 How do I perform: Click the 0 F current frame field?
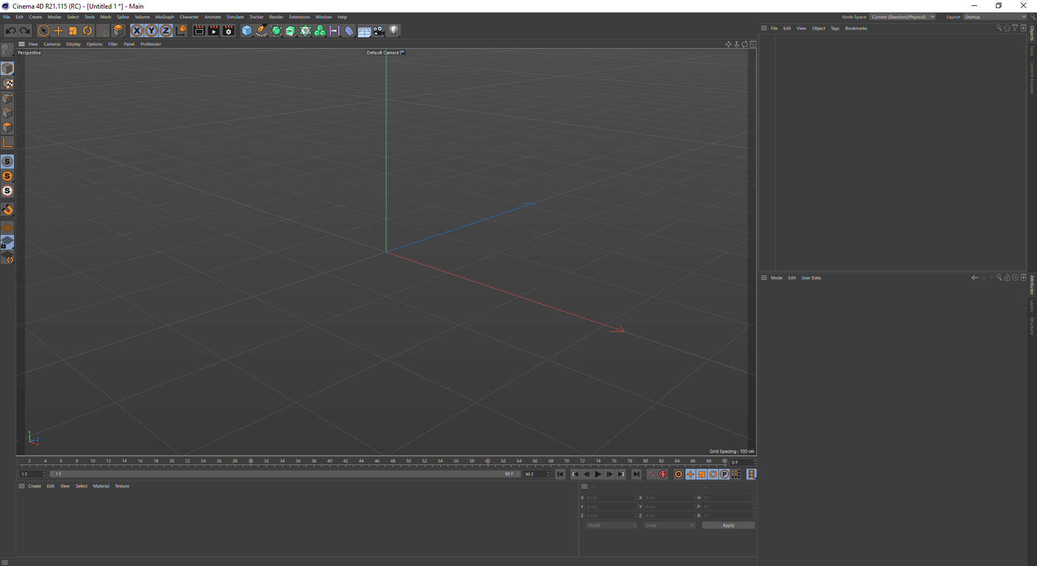[x=743, y=462]
